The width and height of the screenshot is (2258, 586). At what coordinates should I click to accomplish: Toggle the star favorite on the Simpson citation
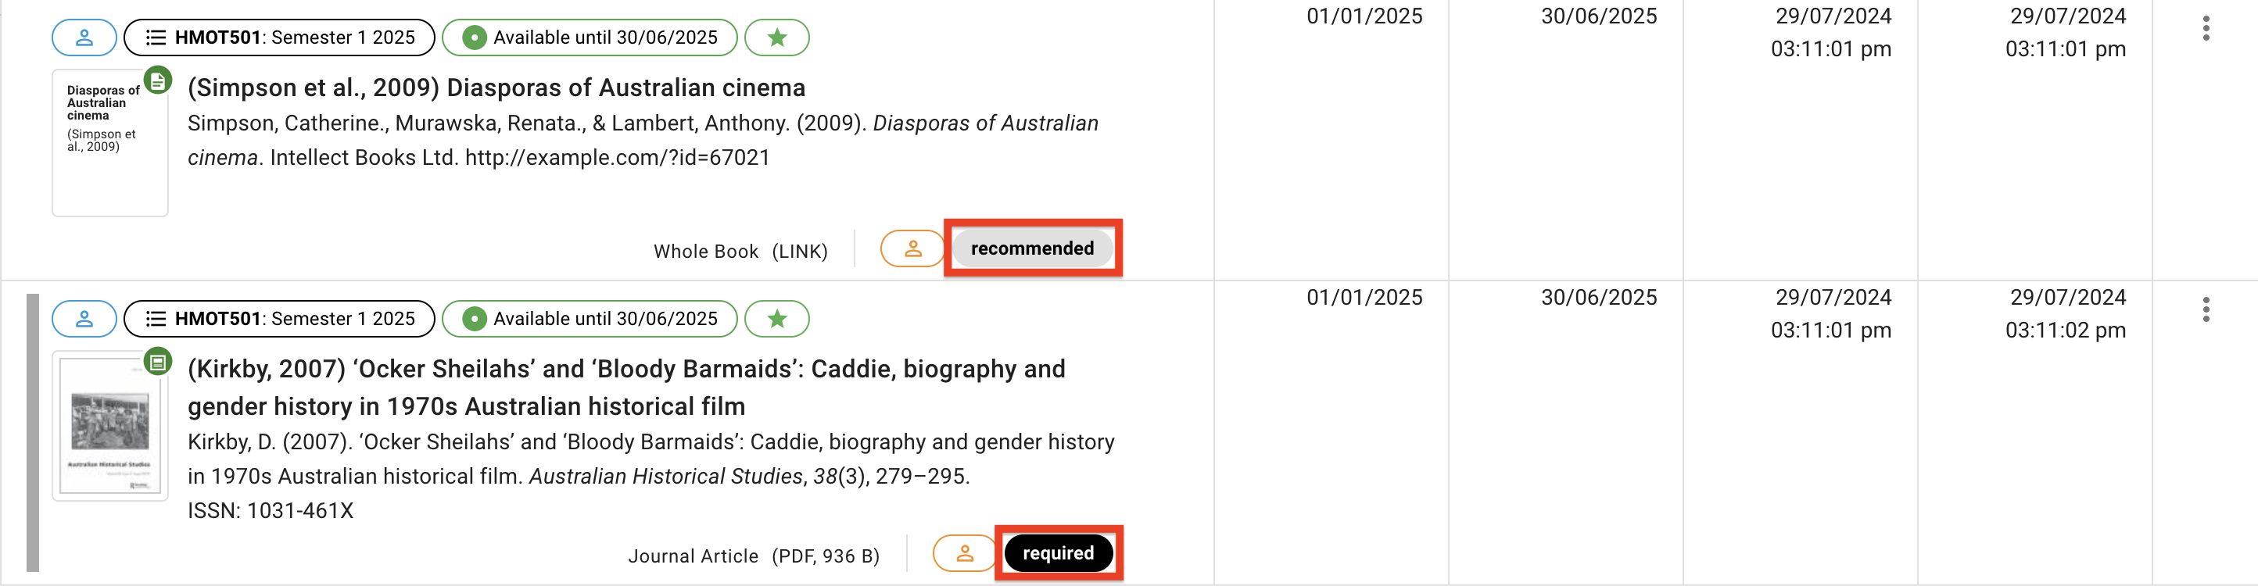[x=776, y=38]
